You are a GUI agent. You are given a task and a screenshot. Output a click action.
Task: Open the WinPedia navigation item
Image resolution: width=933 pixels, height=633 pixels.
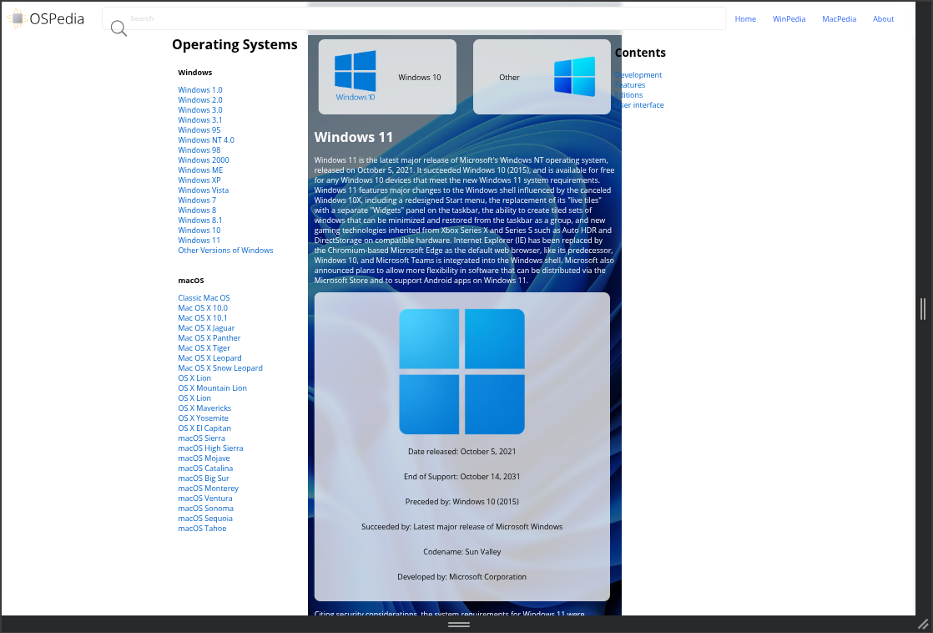click(789, 19)
